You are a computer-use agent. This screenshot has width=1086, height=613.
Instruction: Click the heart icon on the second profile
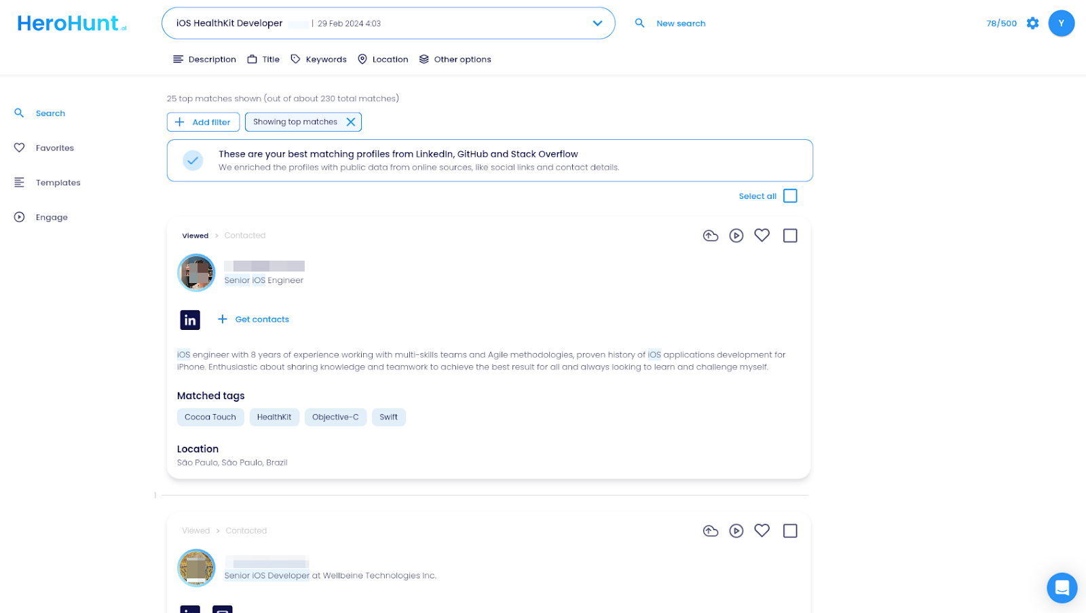pos(762,531)
